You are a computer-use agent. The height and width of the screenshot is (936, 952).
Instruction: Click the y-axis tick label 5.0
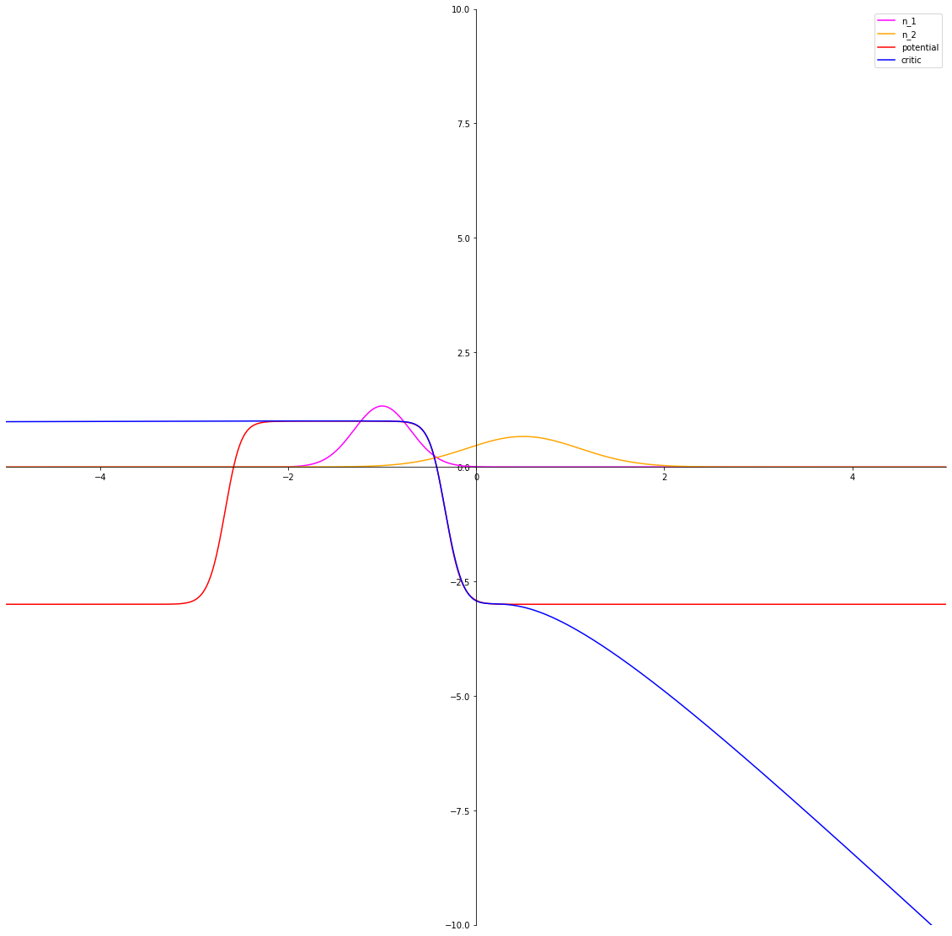(463, 238)
